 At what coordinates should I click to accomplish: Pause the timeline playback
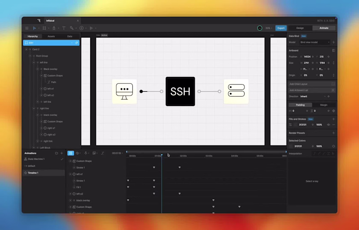(x=70, y=153)
